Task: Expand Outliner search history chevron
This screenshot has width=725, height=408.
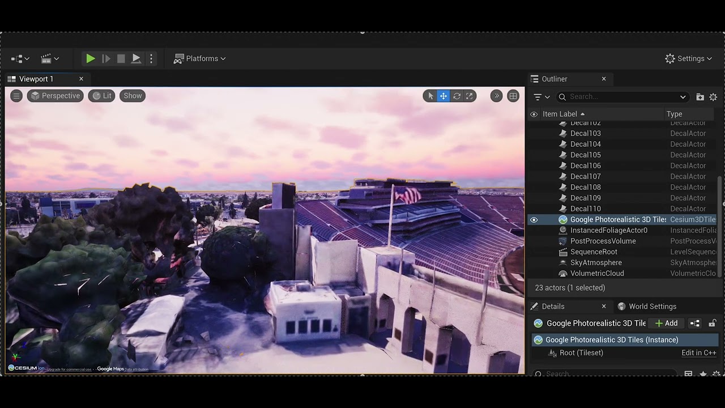Action: tap(683, 97)
